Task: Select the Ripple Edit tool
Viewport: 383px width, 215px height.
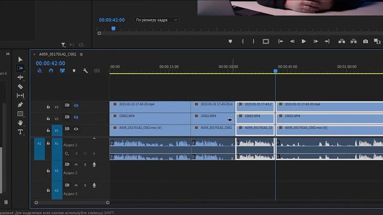Action: coord(20,77)
